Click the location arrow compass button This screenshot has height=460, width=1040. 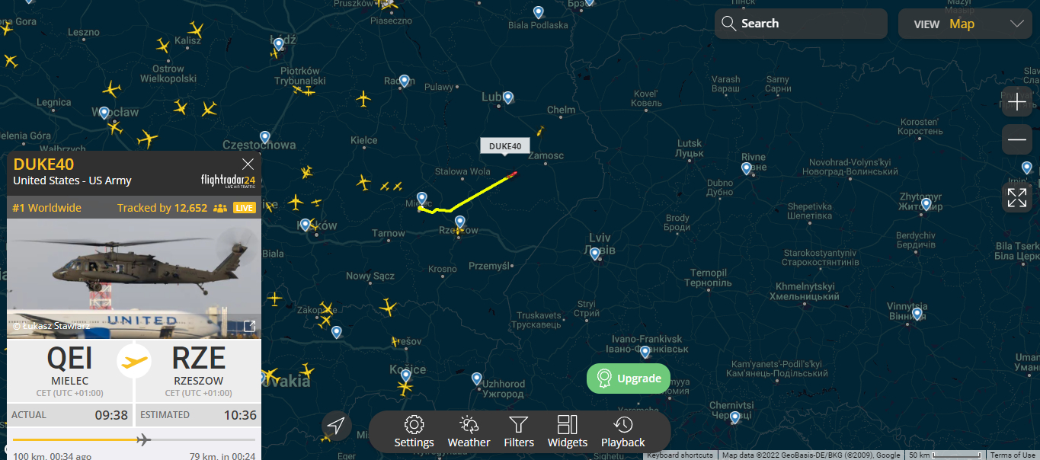coord(337,426)
